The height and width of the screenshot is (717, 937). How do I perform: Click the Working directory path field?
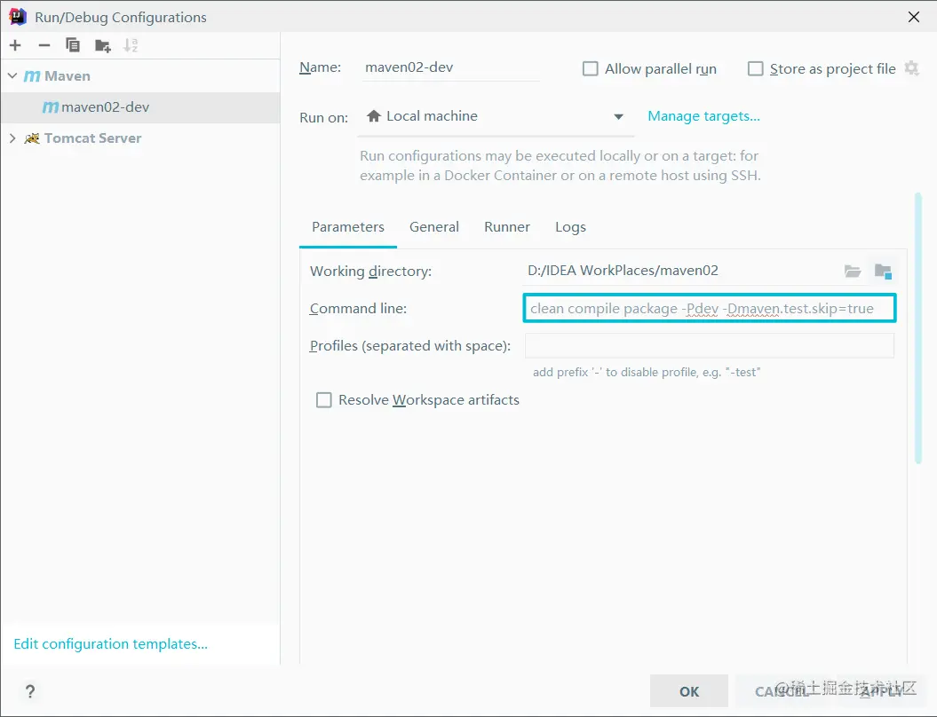[681, 271]
